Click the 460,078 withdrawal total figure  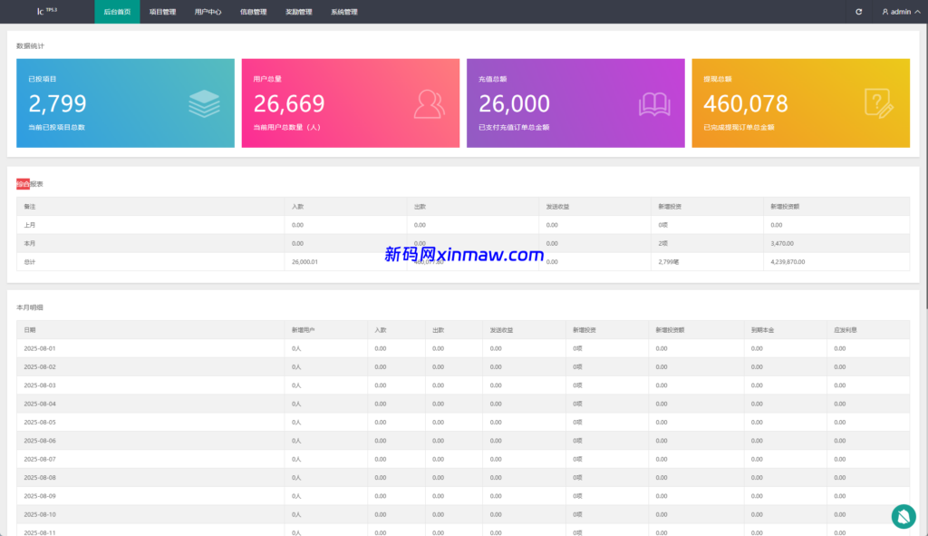click(745, 103)
